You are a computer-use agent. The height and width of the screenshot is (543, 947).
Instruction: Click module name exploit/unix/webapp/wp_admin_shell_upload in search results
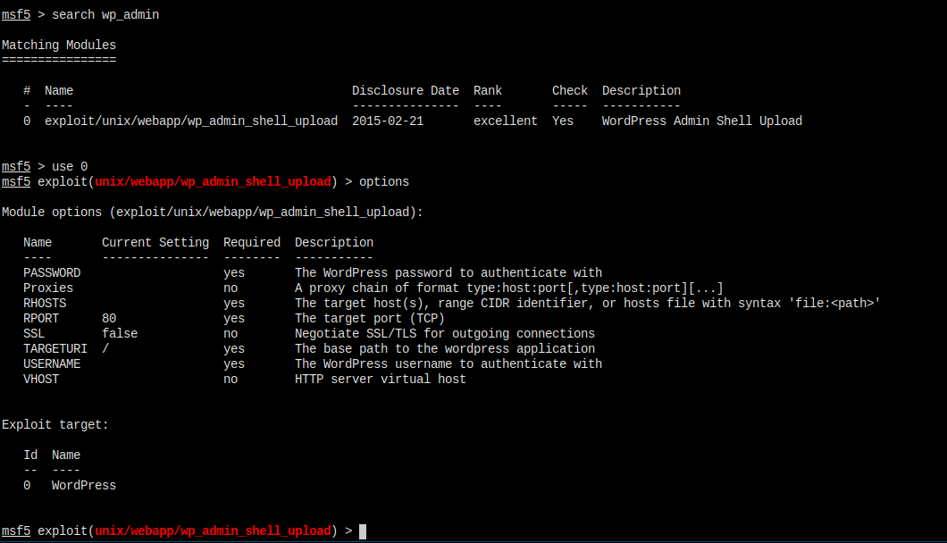point(191,121)
